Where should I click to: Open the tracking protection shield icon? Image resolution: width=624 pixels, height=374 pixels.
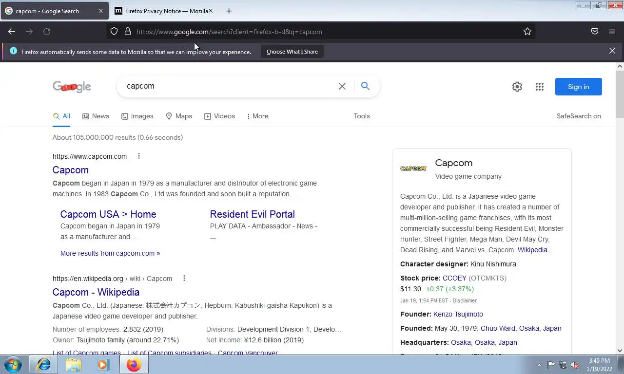114,32
